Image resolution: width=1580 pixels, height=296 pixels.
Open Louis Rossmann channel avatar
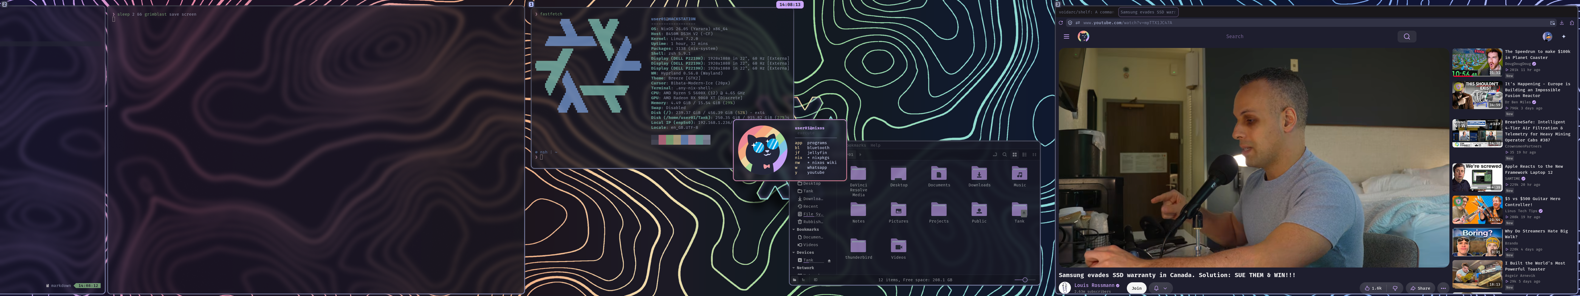pyautogui.click(x=1065, y=288)
